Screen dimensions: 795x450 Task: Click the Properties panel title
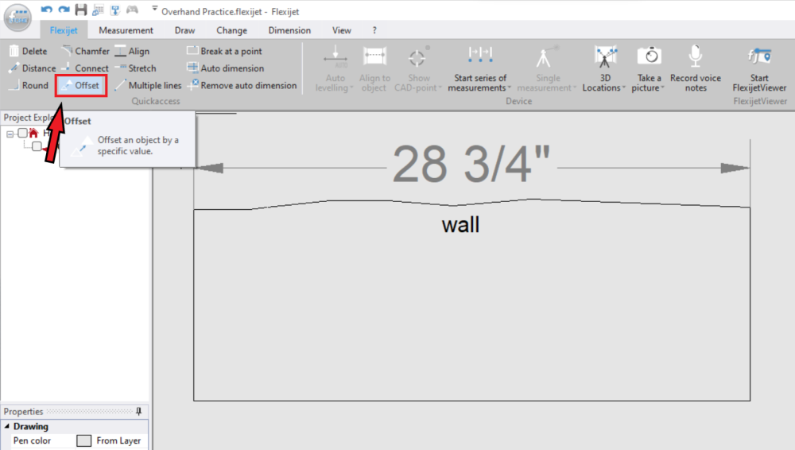point(23,412)
